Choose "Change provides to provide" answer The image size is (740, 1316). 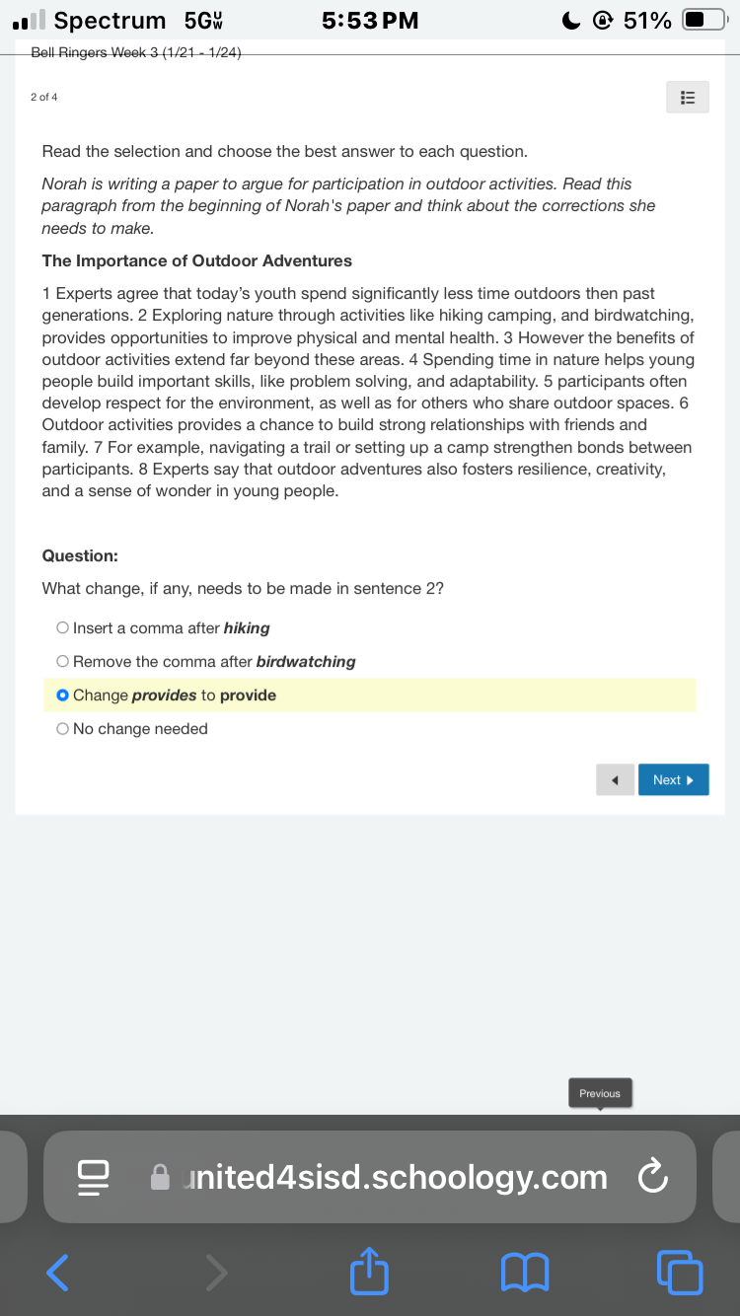(x=370, y=695)
